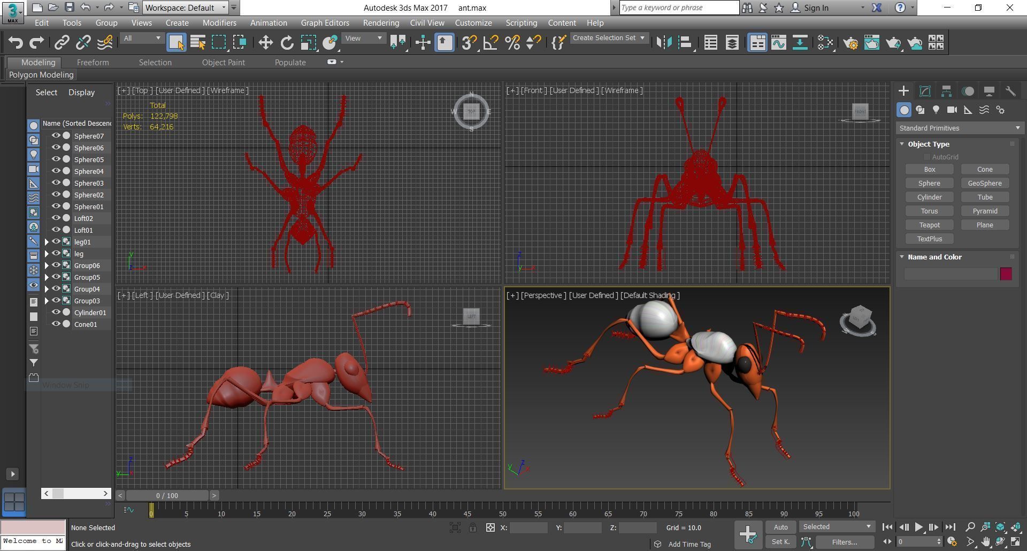Toggle Auto Key mode
This screenshot has height=551, width=1027.
point(780,527)
